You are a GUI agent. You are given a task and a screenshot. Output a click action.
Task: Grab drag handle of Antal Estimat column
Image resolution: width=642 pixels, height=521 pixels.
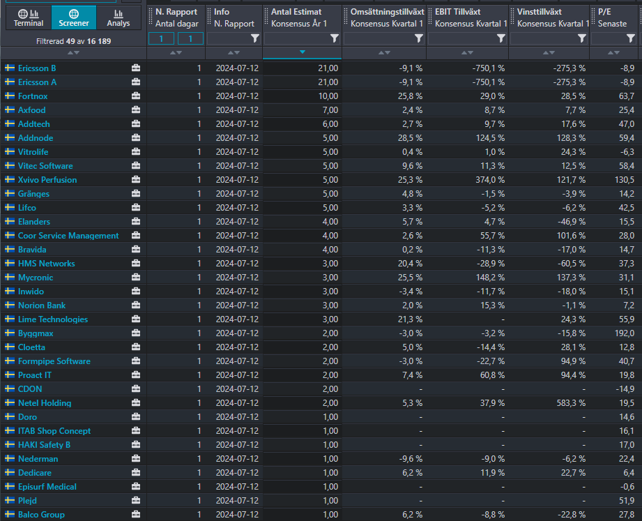266,17
